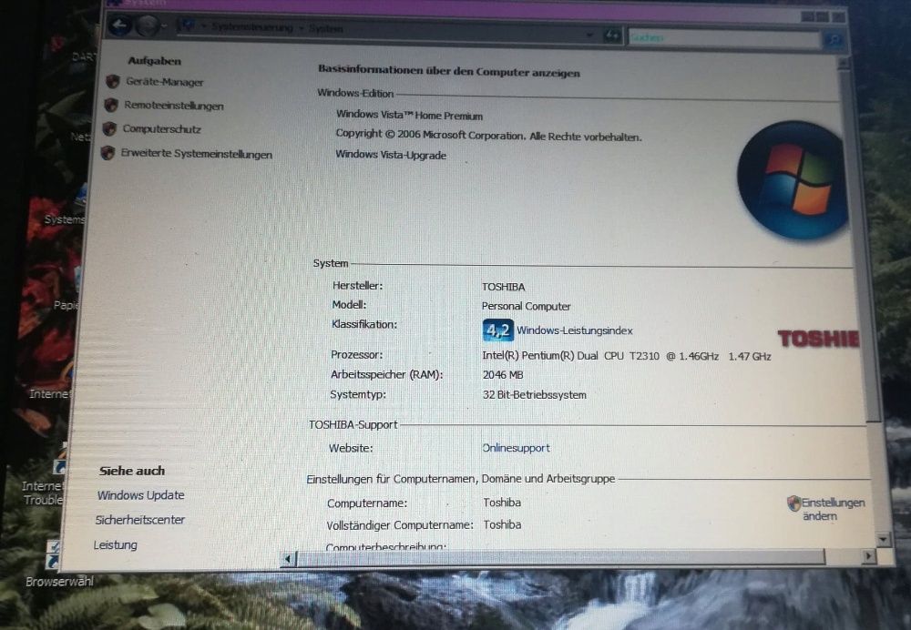Open Windows Update under Siehe auch
This screenshot has height=630, width=911.
pyautogui.click(x=140, y=495)
